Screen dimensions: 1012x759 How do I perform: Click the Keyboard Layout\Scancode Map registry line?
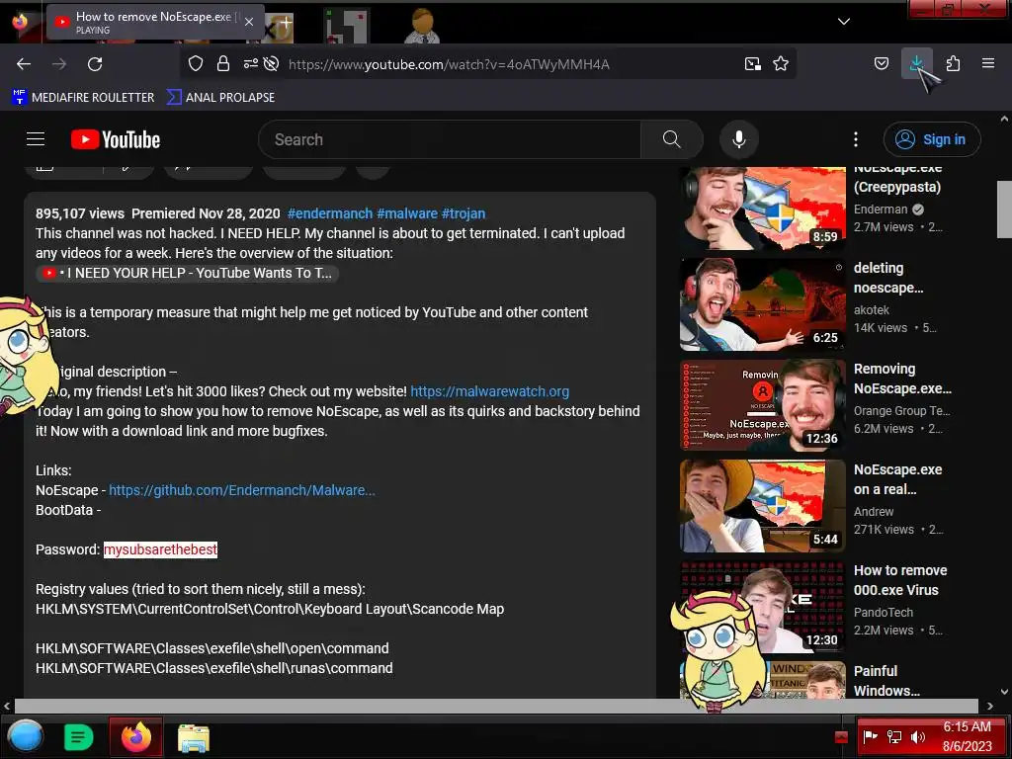270,609
